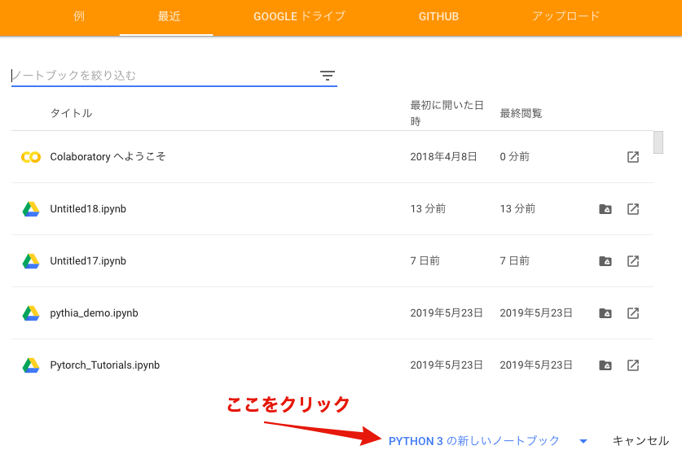Open Untitled17.ipynb notebook
This screenshot has width=682, height=463.
pyautogui.click(x=88, y=261)
